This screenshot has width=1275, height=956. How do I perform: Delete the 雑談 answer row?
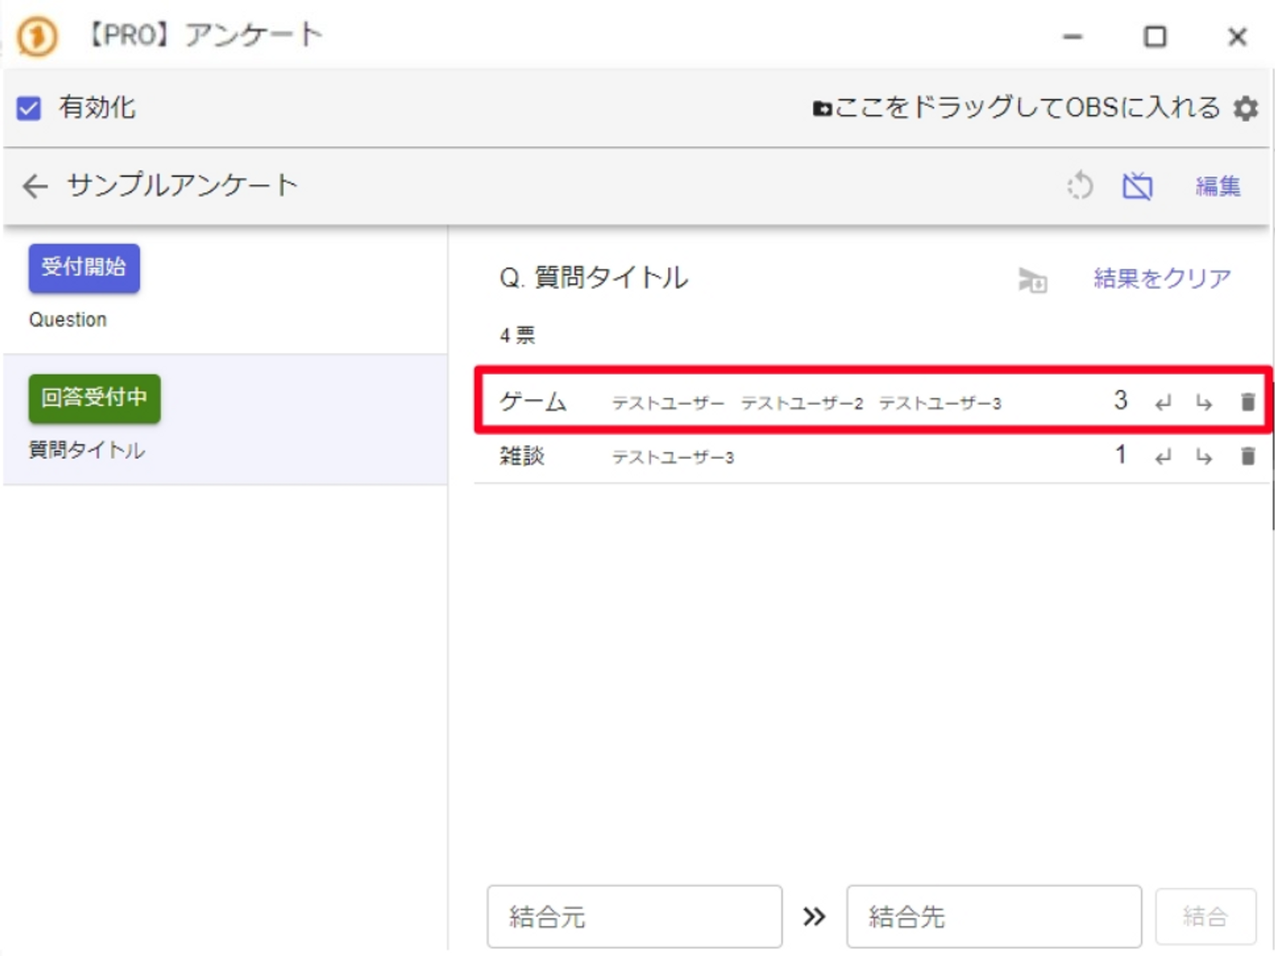pyautogui.click(x=1247, y=456)
